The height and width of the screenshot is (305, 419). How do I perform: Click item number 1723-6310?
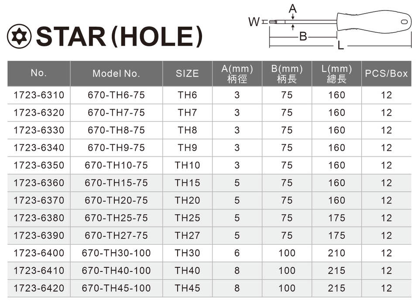39,95
